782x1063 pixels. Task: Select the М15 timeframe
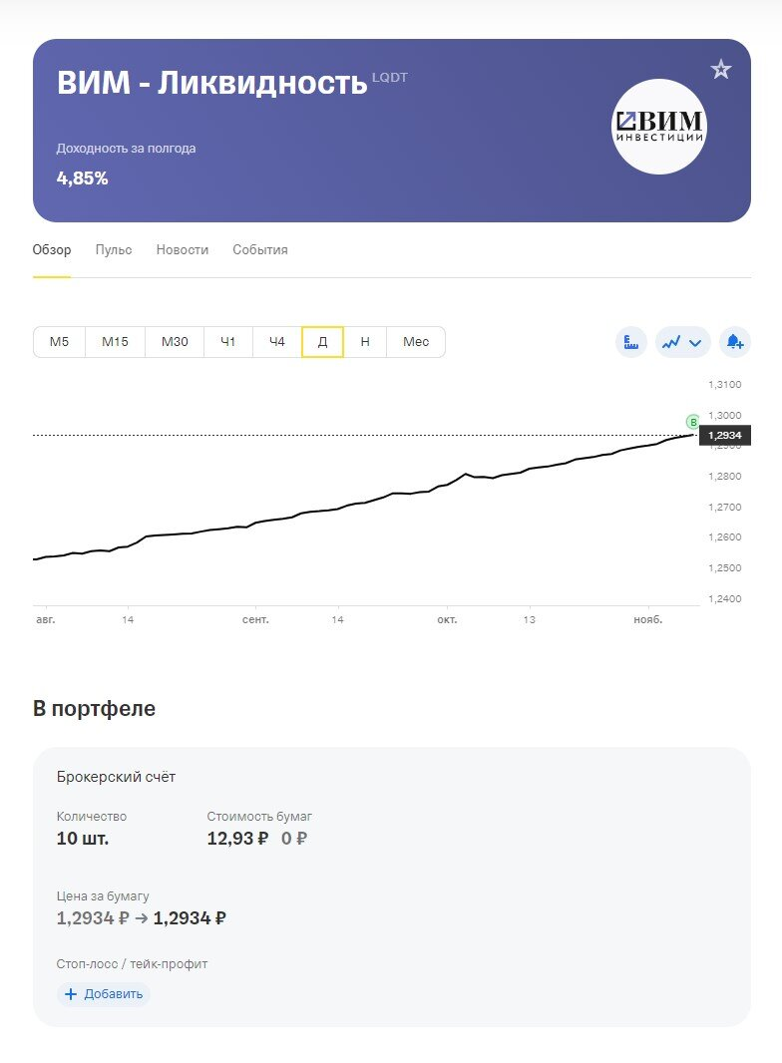115,342
